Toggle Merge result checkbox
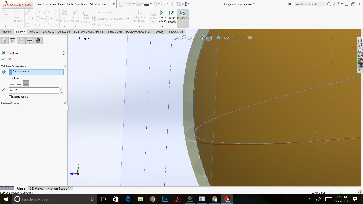 pos(10,97)
